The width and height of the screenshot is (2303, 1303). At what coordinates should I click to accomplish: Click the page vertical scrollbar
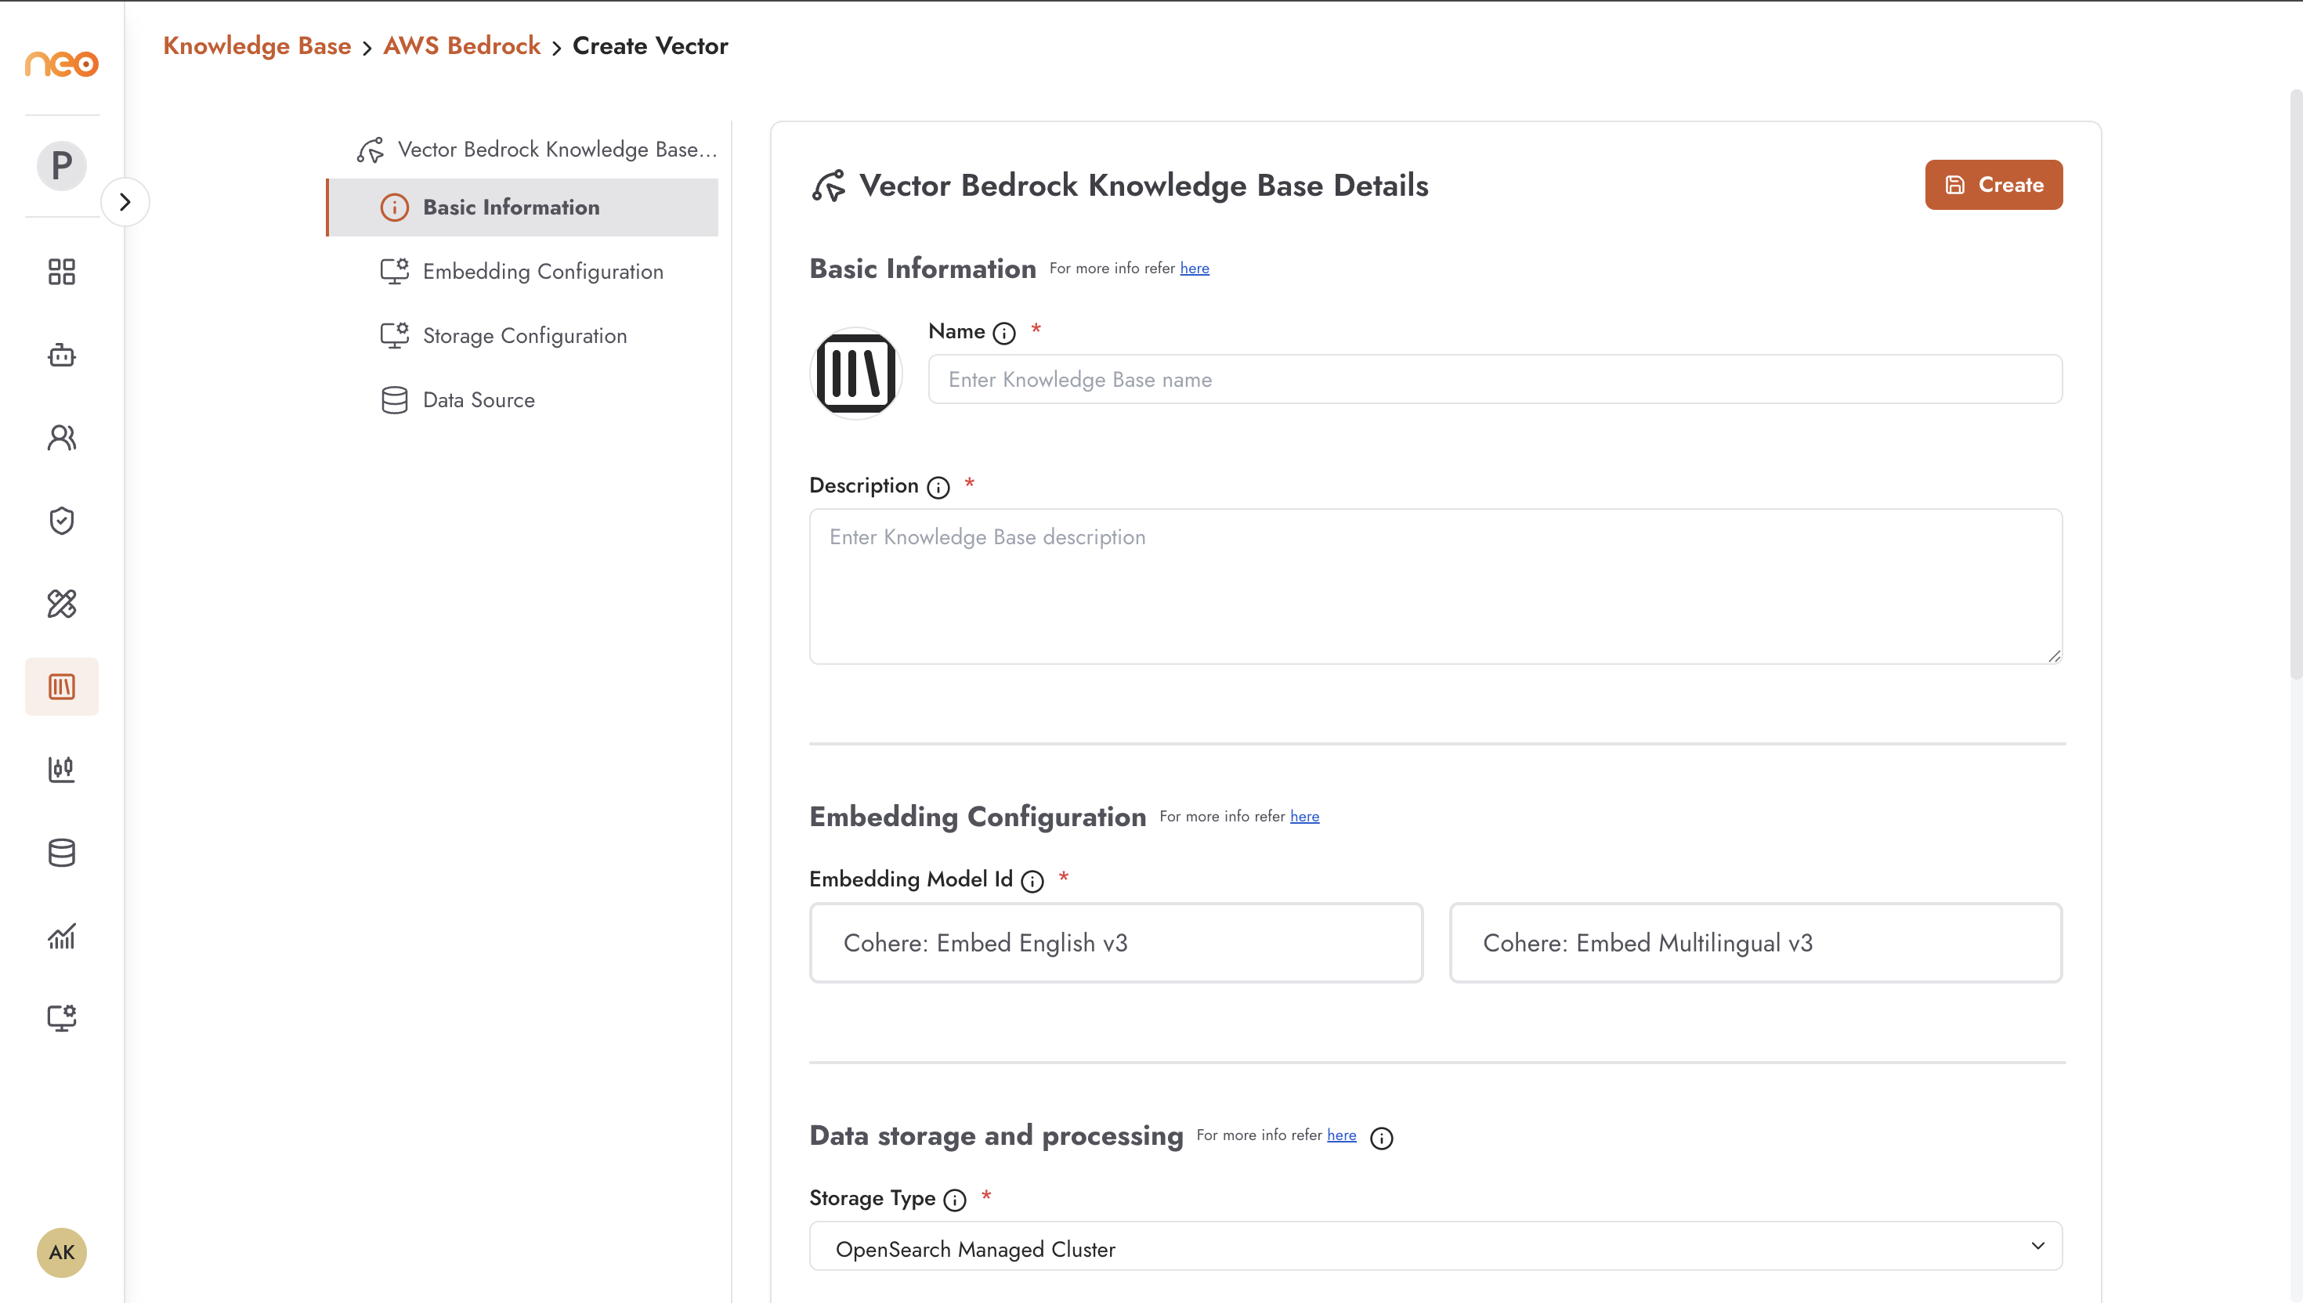tap(2295, 384)
